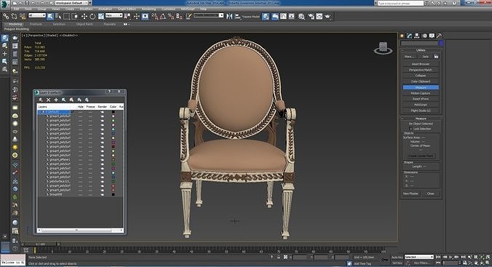
Task: Open the reference coordinate system dropdown
Action: pyautogui.click(x=114, y=15)
